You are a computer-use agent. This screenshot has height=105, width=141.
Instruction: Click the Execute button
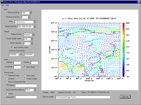point(125,97)
